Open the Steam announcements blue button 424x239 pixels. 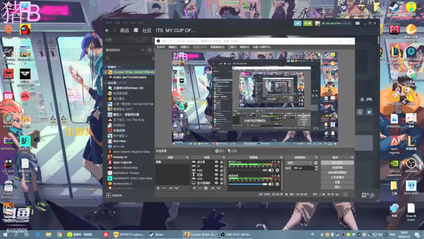[x=298, y=23]
